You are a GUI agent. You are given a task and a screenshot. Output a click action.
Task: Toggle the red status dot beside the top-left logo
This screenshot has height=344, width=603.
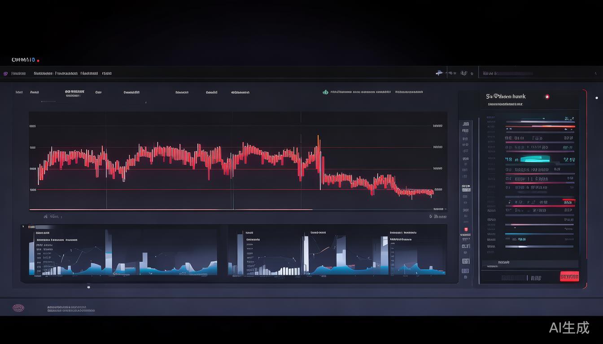38,60
